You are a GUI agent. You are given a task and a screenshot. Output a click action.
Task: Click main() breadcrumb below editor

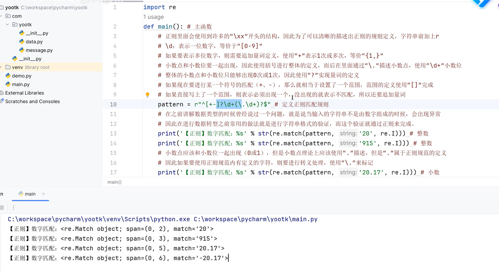(x=114, y=182)
